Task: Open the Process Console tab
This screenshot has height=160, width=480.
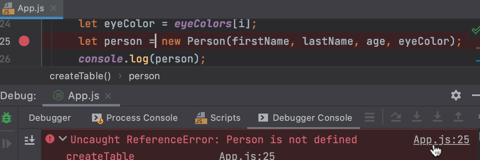Action: (135, 118)
